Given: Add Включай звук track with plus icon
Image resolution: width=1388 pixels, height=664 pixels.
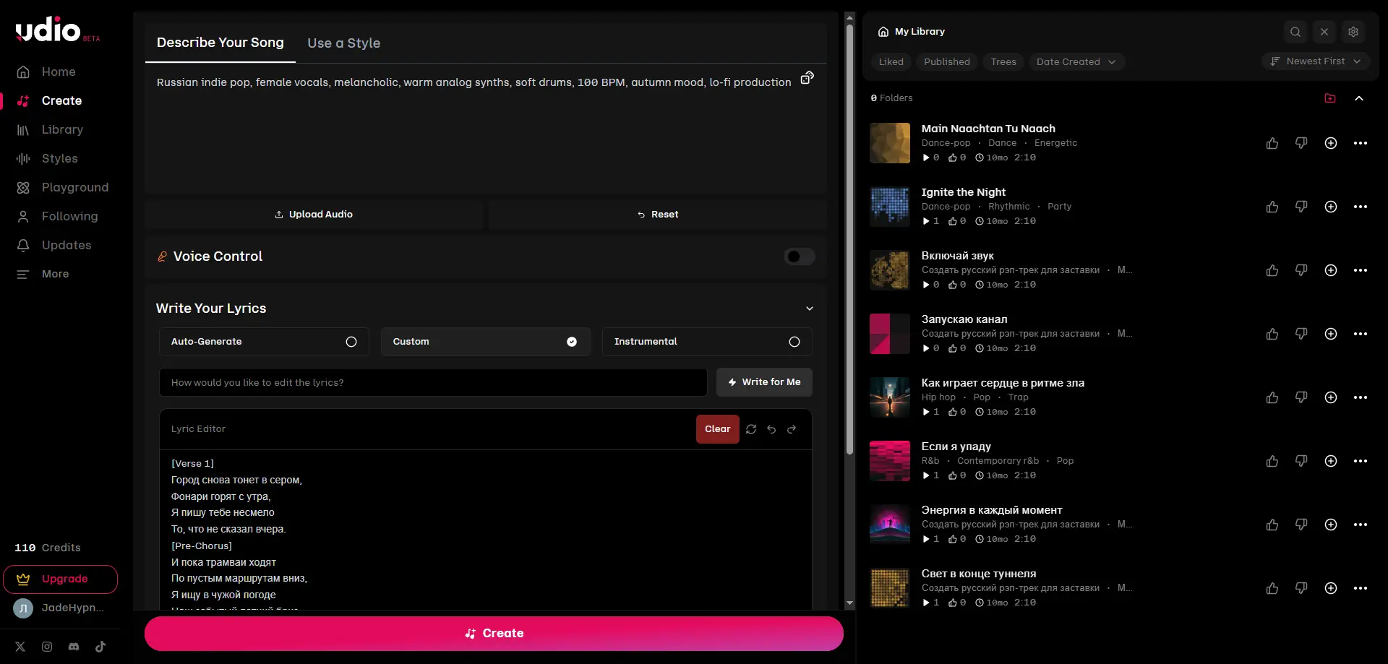Looking at the screenshot, I should tap(1331, 270).
